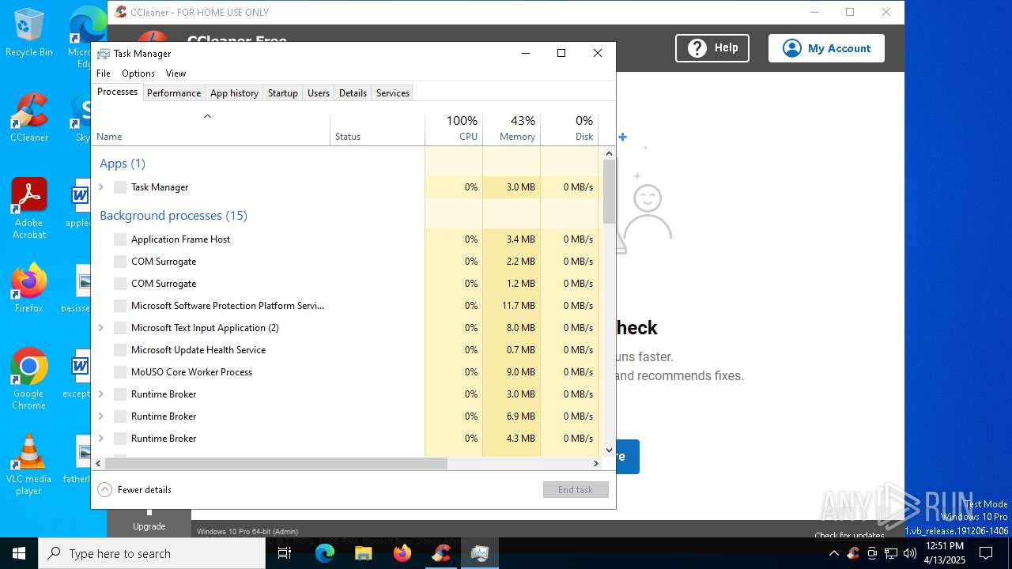Image resolution: width=1012 pixels, height=569 pixels.
Task: Click the Windows Start button
Action: pyautogui.click(x=19, y=553)
